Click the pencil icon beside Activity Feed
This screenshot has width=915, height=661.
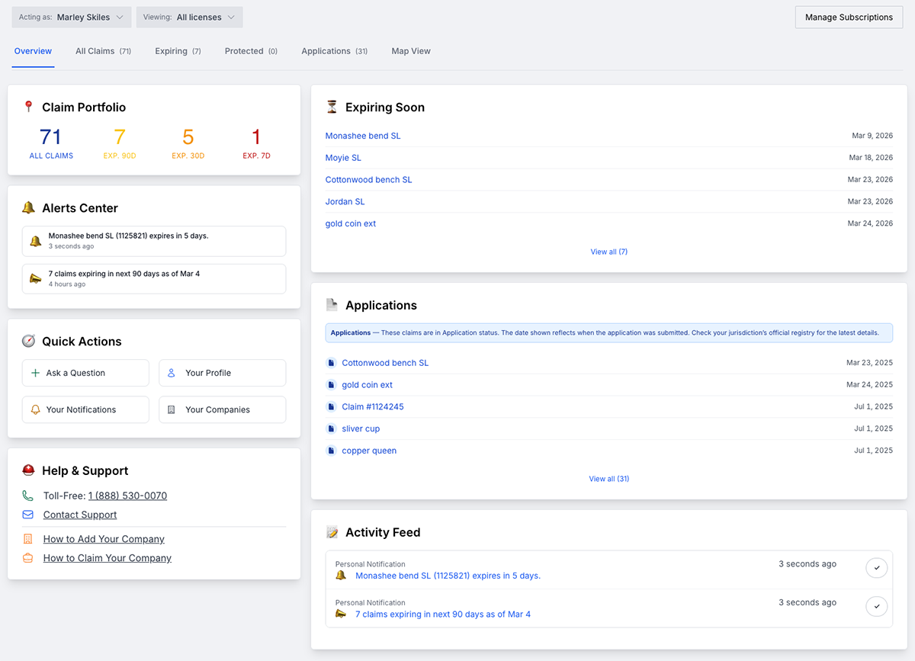point(332,532)
